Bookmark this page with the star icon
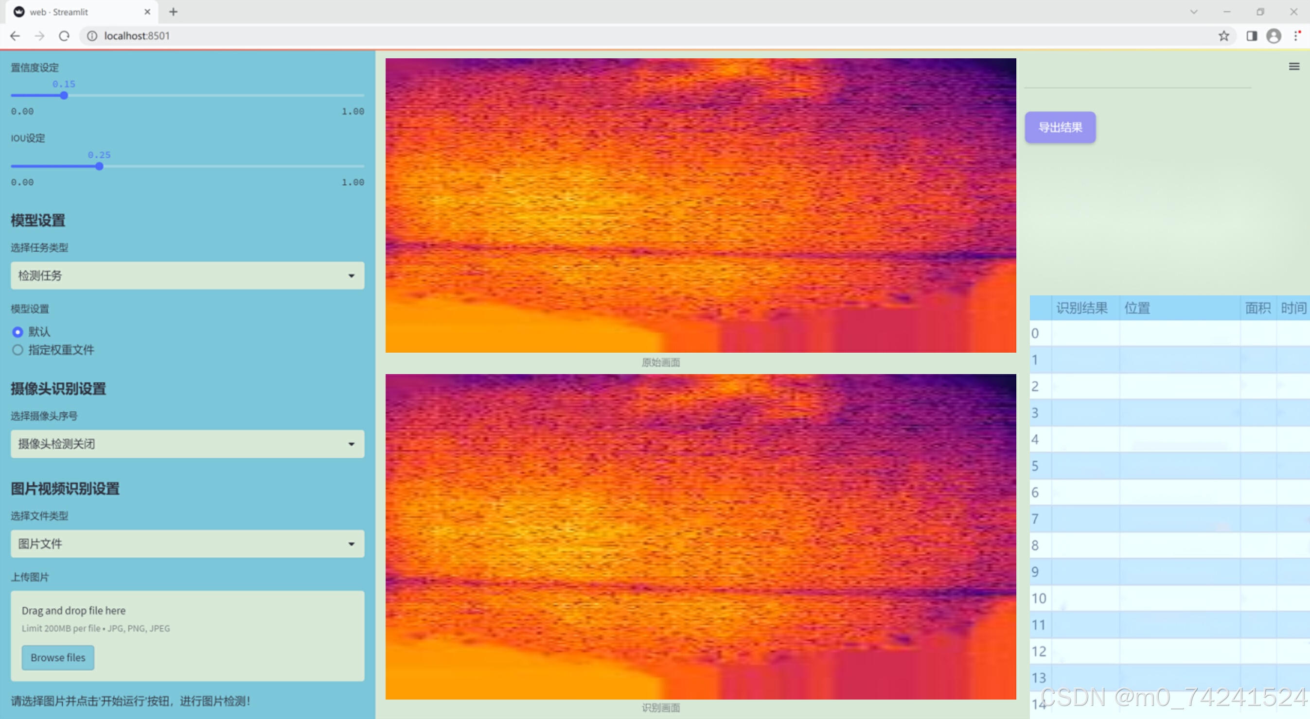The height and width of the screenshot is (719, 1310). (1223, 36)
